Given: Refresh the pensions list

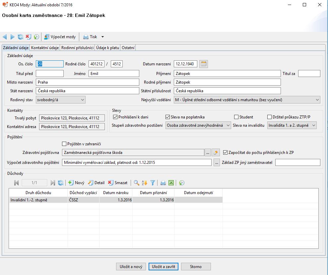Looking at the screenshot, I should point(61,183).
